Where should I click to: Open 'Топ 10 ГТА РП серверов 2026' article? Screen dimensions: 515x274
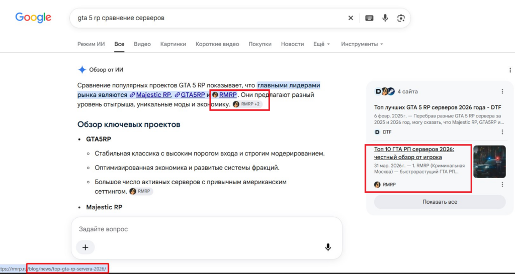[x=414, y=153]
